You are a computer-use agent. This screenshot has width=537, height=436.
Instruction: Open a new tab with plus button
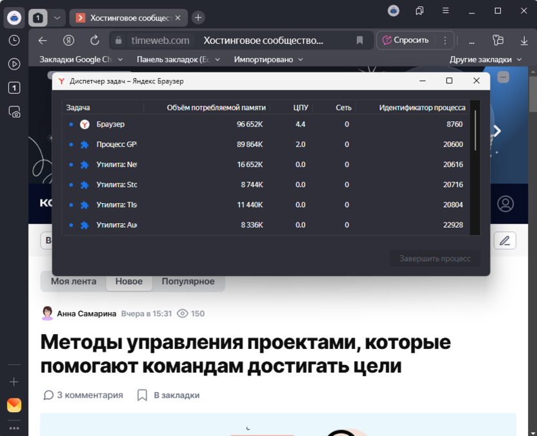(198, 18)
